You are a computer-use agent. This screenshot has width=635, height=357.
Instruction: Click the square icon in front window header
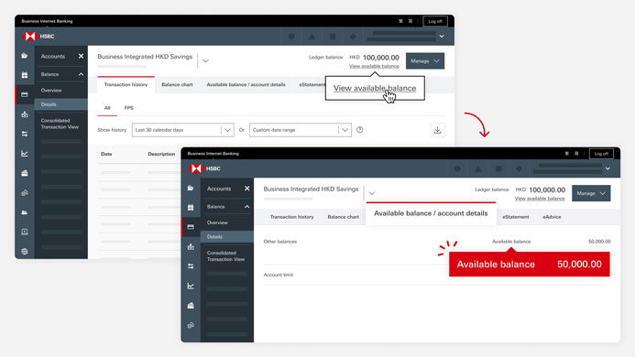point(498,168)
